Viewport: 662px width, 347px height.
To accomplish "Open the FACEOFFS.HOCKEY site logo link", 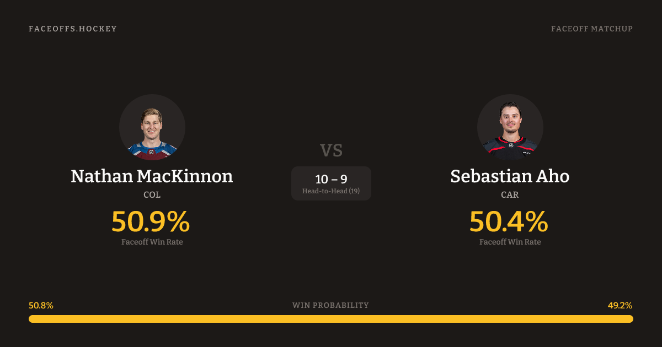I will coord(73,29).
